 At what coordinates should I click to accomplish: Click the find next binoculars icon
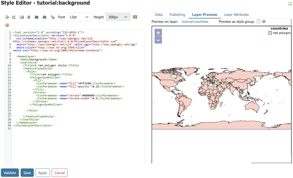tap(44, 17)
